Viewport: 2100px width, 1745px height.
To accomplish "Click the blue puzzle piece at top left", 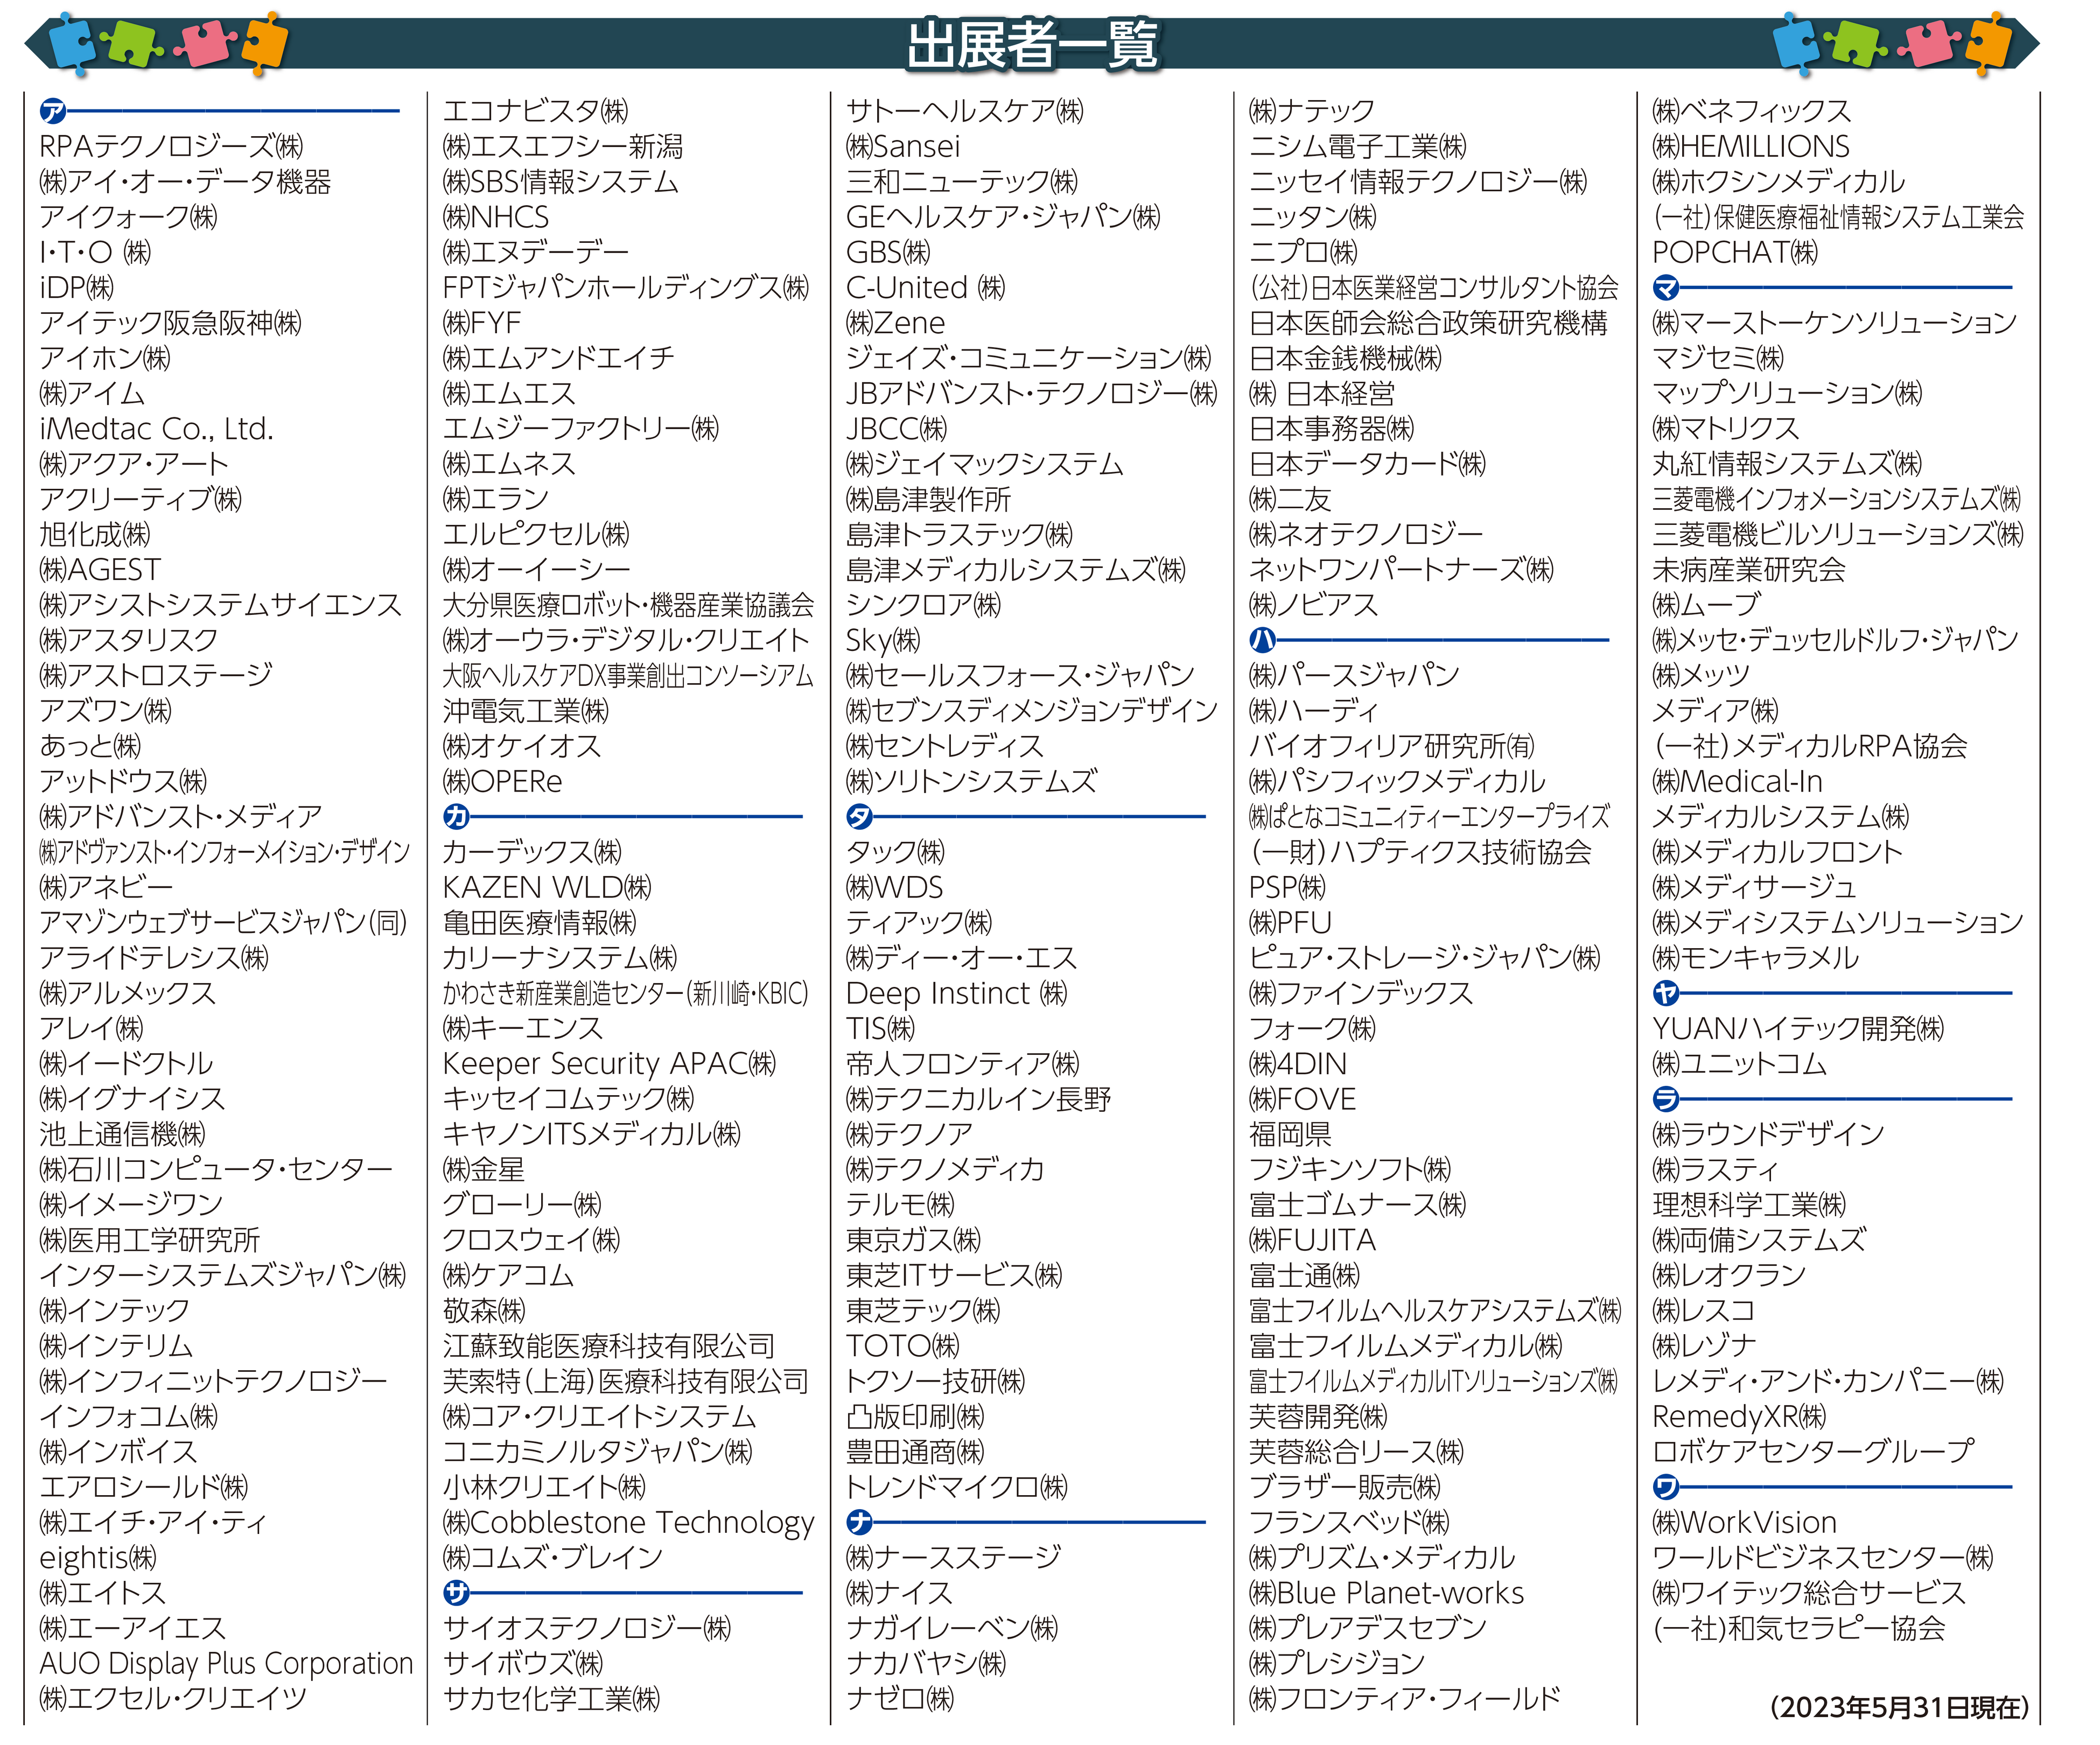I will 72,44.
